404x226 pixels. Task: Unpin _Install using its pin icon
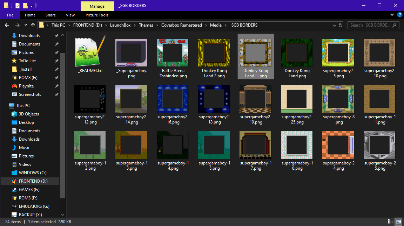click(57, 69)
